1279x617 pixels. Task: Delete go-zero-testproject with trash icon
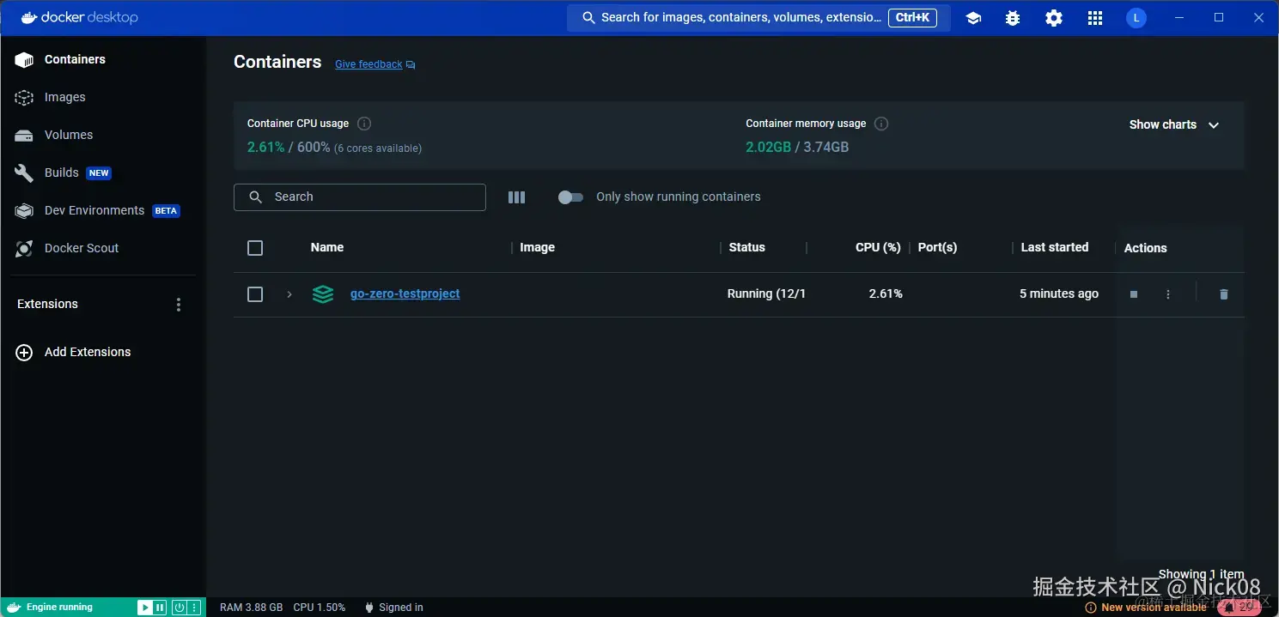point(1224,294)
